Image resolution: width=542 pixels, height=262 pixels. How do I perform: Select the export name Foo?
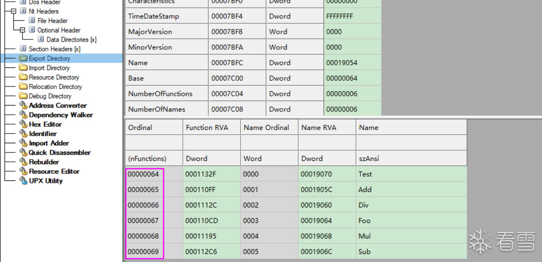pyautogui.click(x=411, y=220)
